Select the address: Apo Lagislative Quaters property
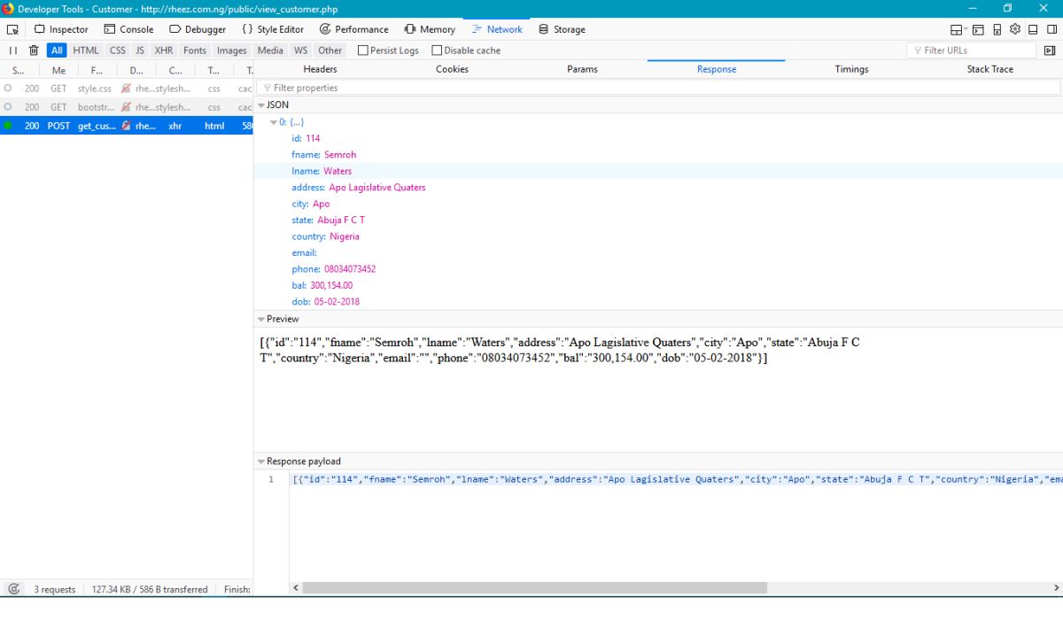This screenshot has width=1063, height=627. (359, 188)
